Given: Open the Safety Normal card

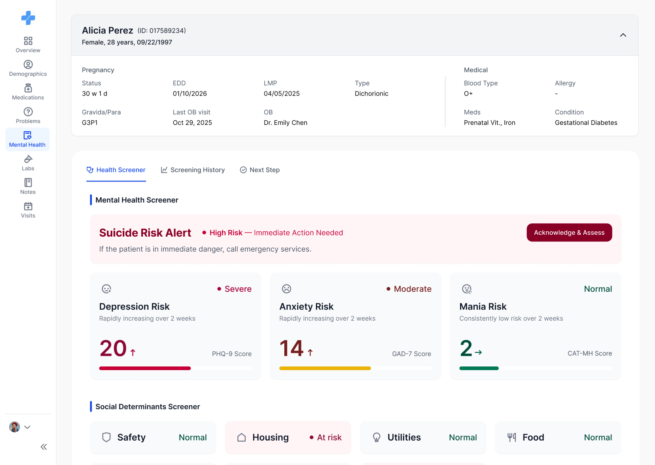Looking at the screenshot, I should (153, 437).
